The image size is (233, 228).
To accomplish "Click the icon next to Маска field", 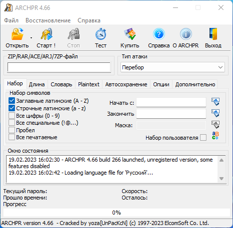I will click(215, 125).
